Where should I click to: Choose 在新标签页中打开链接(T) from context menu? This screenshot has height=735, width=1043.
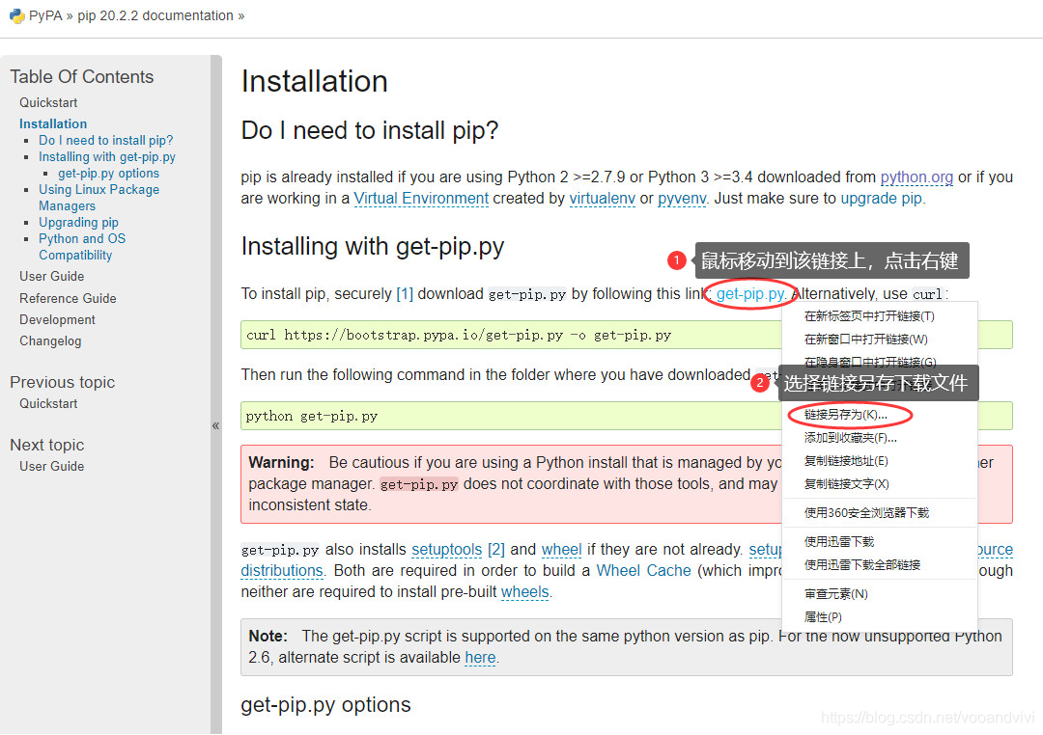pyautogui.click(x=869, y=316)
